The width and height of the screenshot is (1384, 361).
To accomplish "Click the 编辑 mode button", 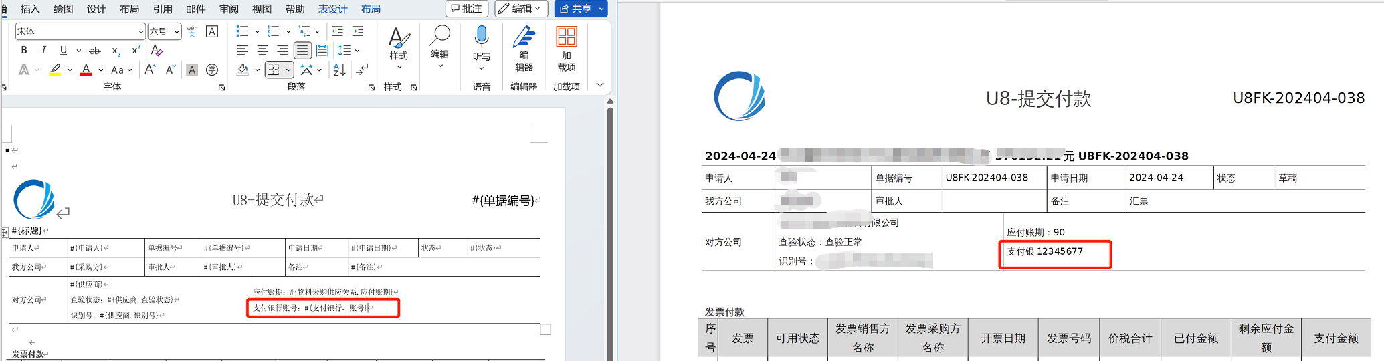I will (522, 9).
